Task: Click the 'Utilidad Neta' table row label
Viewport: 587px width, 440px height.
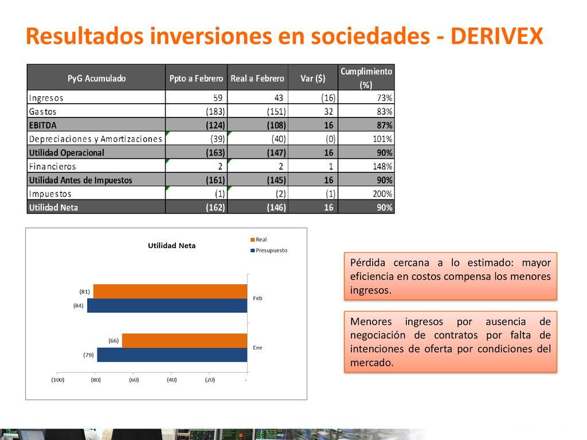Action: (53, 207)
